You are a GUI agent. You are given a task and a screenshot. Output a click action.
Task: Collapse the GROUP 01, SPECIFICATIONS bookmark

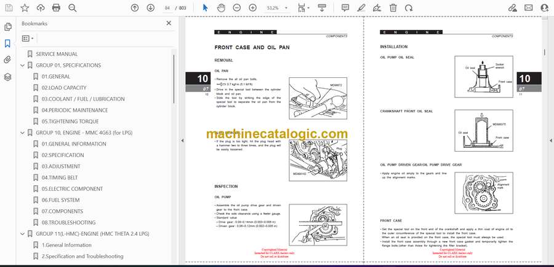(x=23, y=65)
